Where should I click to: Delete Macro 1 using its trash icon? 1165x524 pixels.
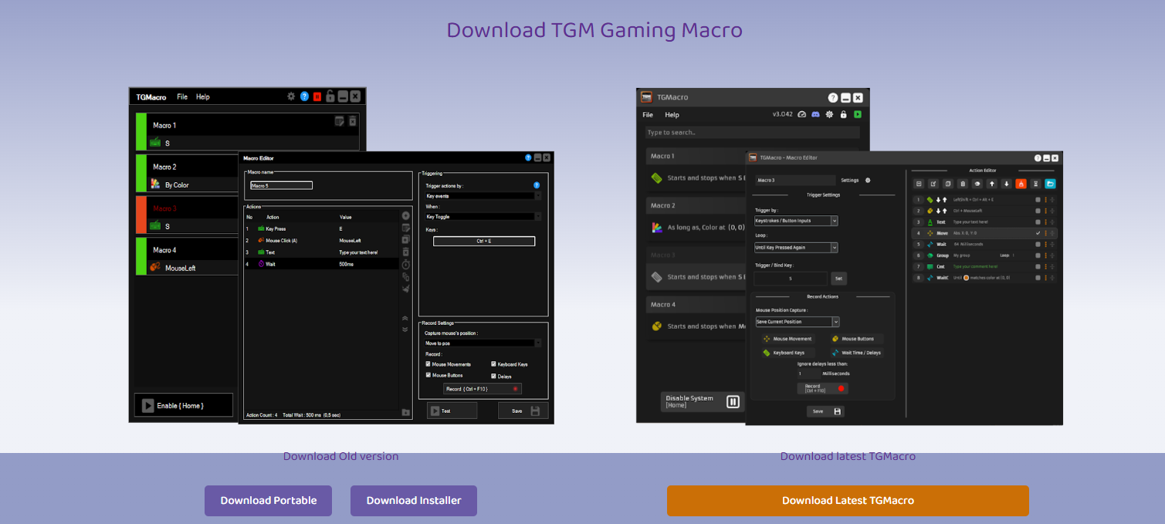352,120
